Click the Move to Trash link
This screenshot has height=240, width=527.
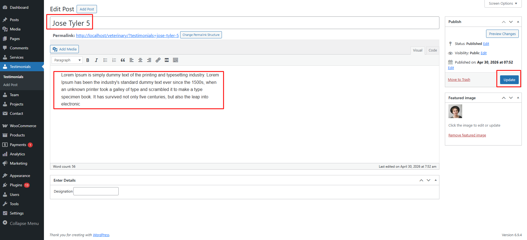[x=459, y=80]
